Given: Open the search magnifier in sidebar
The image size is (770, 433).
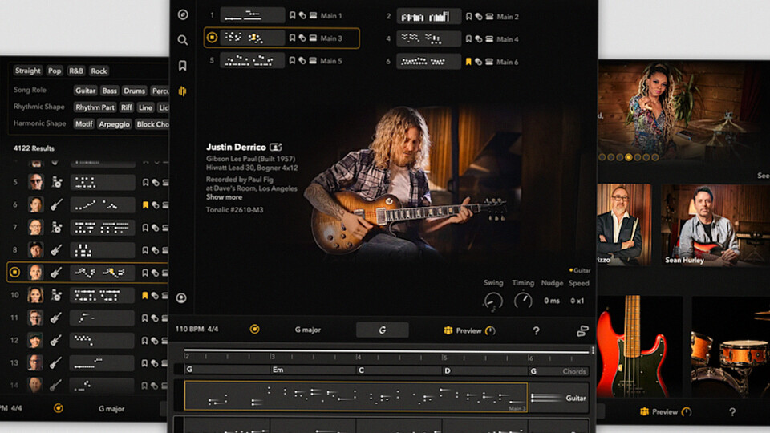Looking at the screenshot, I should point(183,40).
